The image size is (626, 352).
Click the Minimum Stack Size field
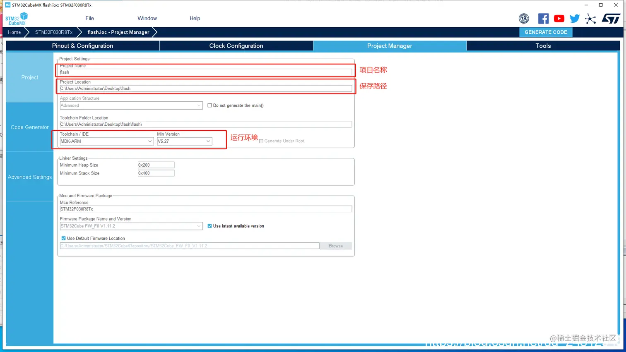tap(156, 173)
